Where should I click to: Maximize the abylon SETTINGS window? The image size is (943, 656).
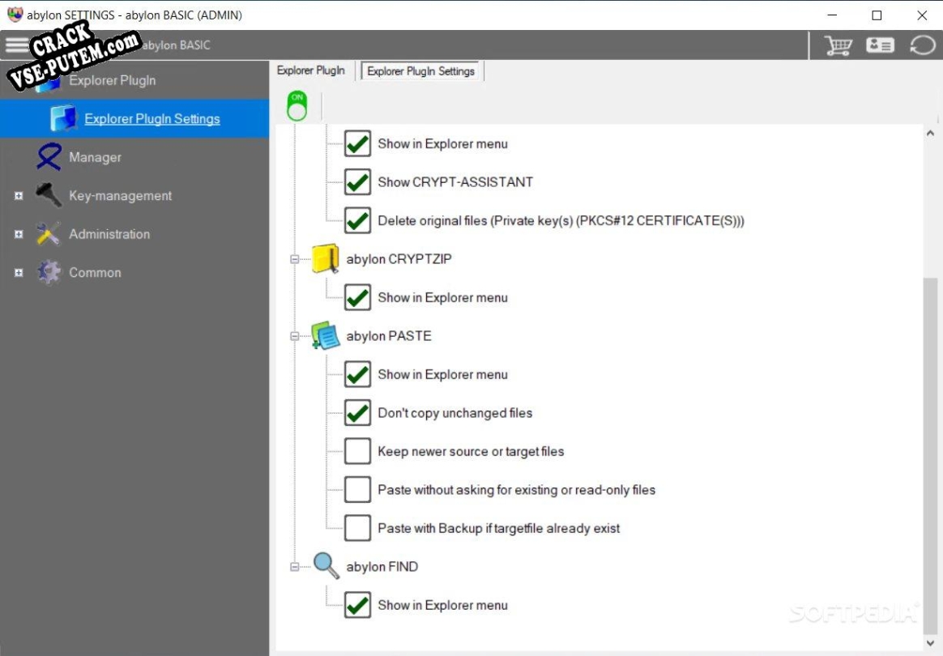coord(877,15)
